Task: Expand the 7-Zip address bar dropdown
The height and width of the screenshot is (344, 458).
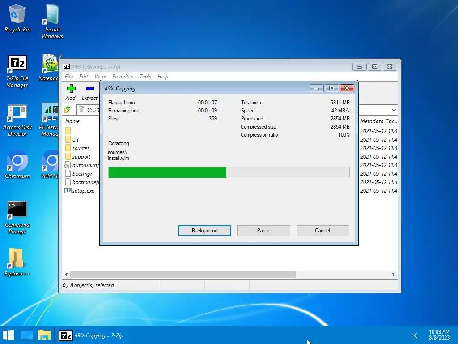Action: tap(394, 110)
